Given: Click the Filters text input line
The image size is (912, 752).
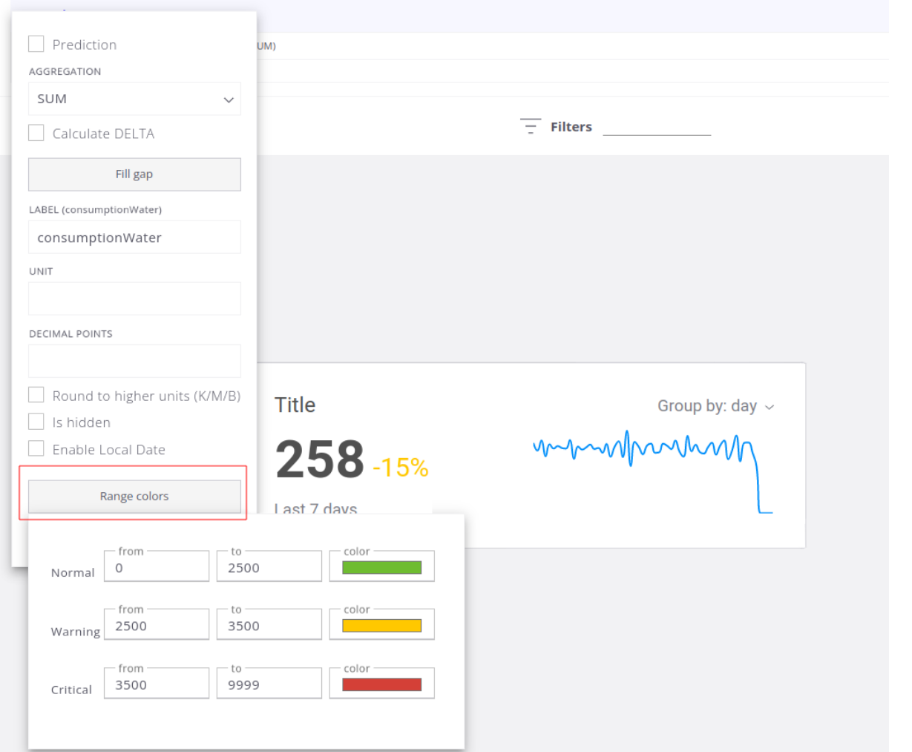Looking at the screenshot, I should click(657, 128).
